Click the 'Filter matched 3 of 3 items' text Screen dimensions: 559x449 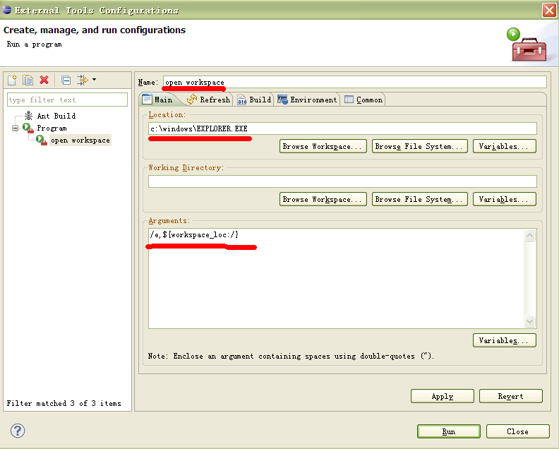tap(64, 403)
